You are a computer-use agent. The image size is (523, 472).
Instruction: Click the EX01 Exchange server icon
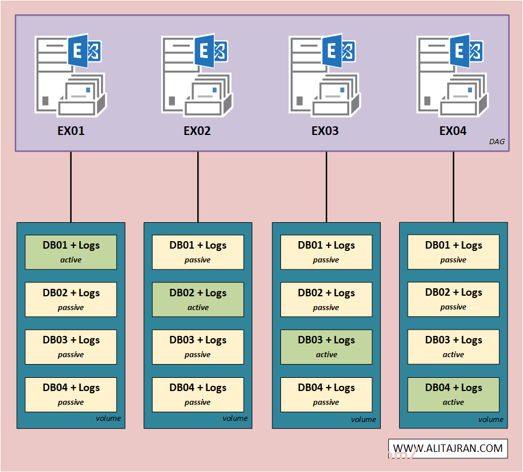(71, 75)
